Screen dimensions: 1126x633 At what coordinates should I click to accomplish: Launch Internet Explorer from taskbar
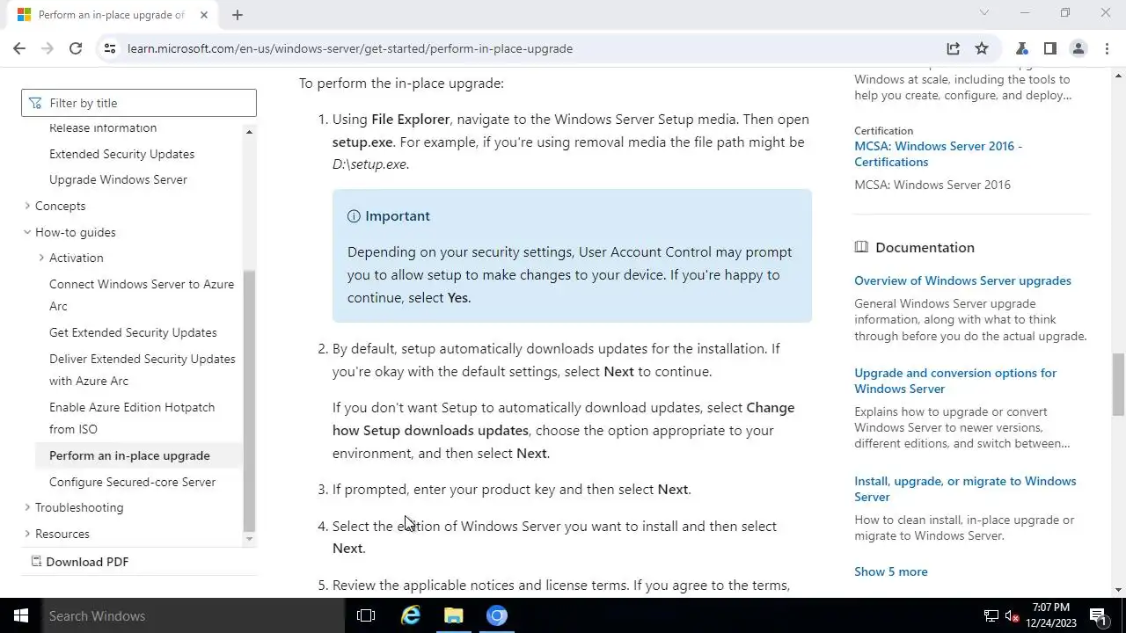pos(411,615)
